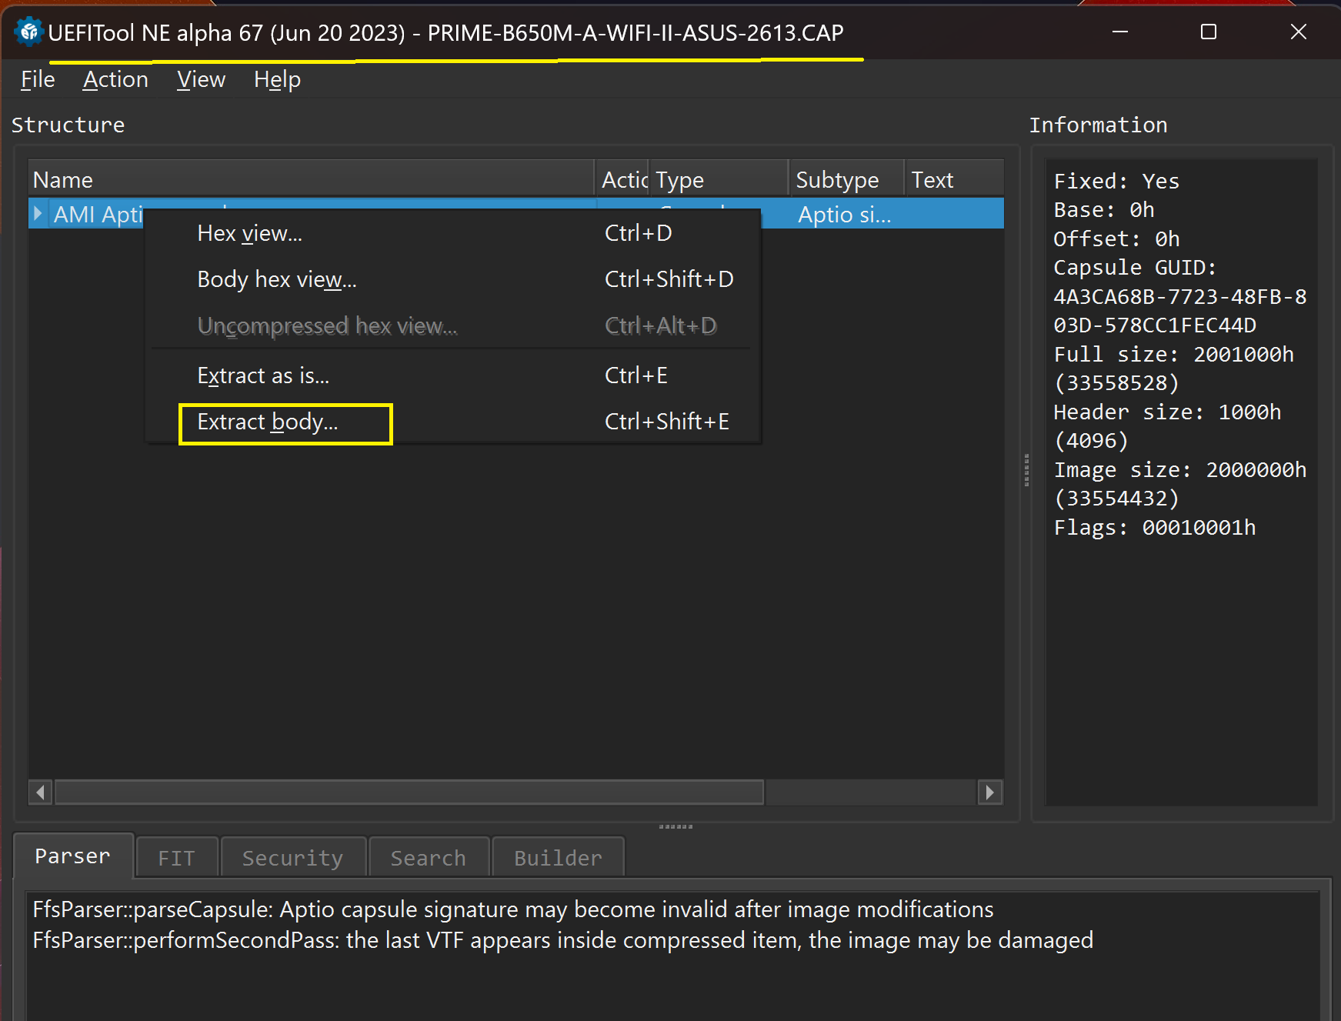Open the Action menu
The height and width of the screenshot is (1021, 1341).
click(x=115, y=80)
